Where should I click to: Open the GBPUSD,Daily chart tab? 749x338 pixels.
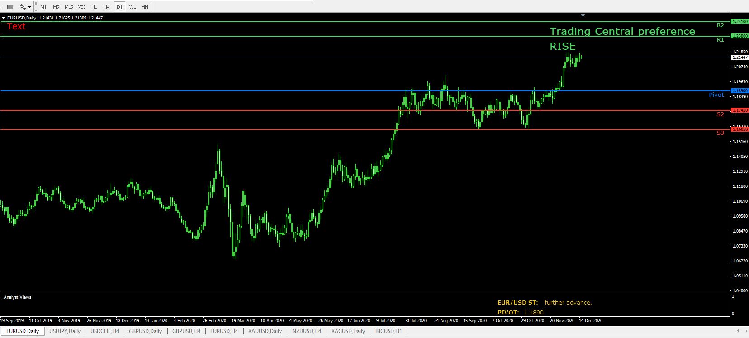[x=145, y=331]
